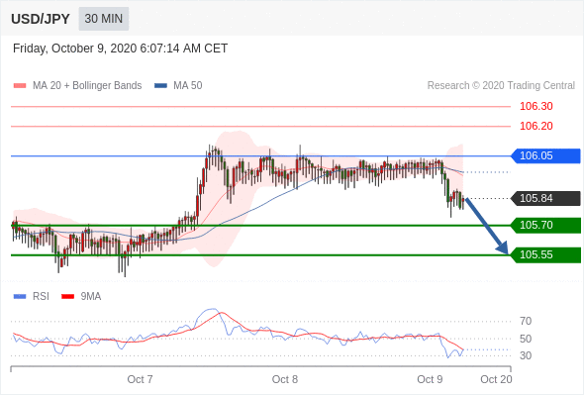Click the 106.30 resistance level label

[x=535, y=106]
